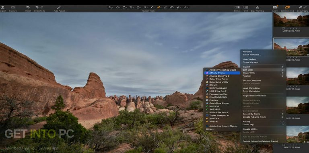Expand the Color Tag submenu

pos(263,124)
